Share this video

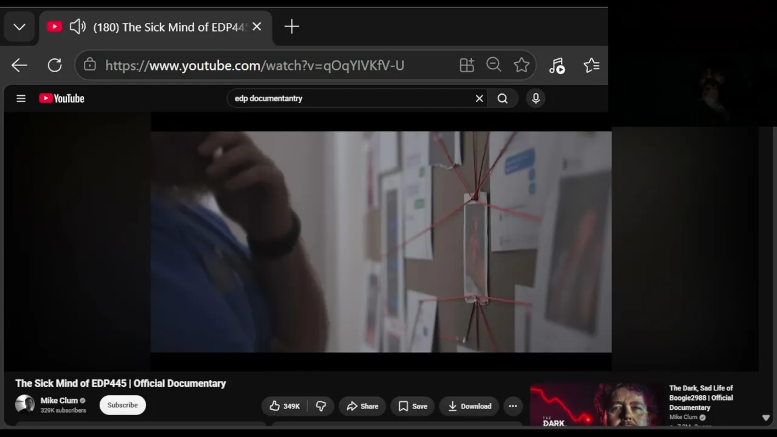click(362, 406)
